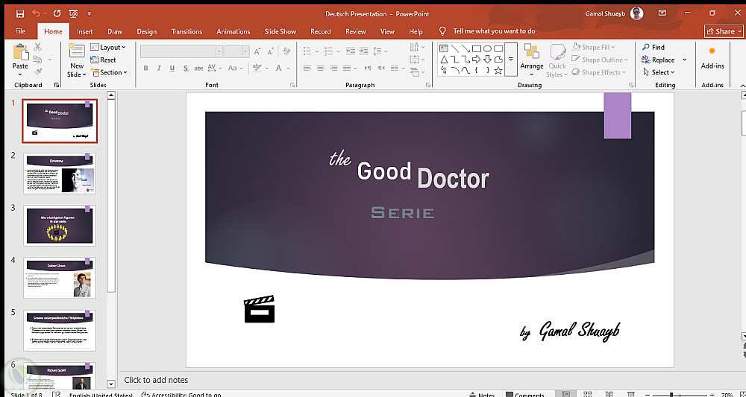Click Increase Font Size icon
This screenshot has width=746, height=397.
(x=257, y=51)
